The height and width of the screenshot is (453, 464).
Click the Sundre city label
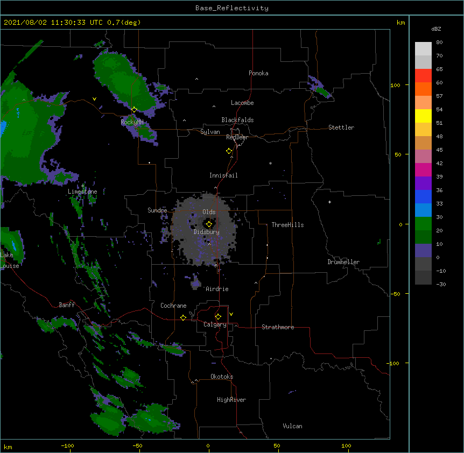point(157,210)
